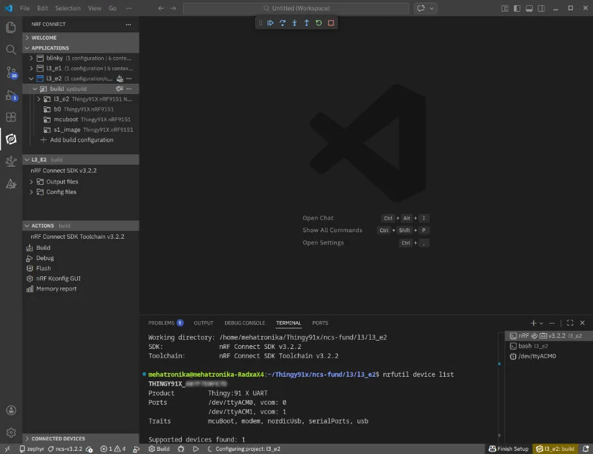Click the debug Restart icon
The height and width of the screenshot is (454, 593).
pos(319,23)
